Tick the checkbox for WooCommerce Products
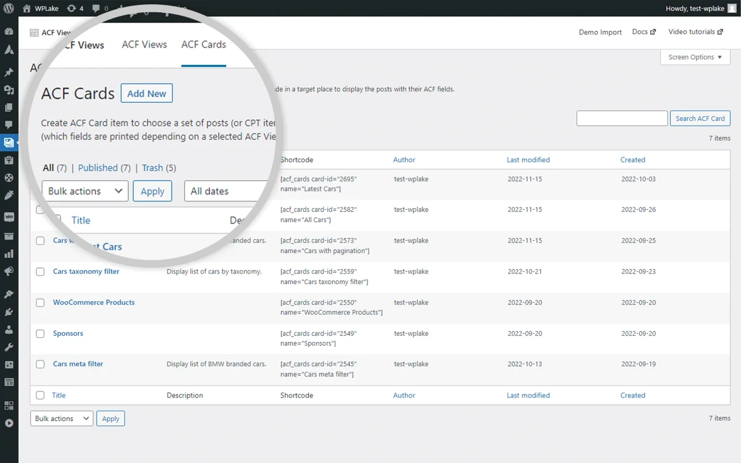The width and height of the screenshot is (741, 463). point(40,302)
